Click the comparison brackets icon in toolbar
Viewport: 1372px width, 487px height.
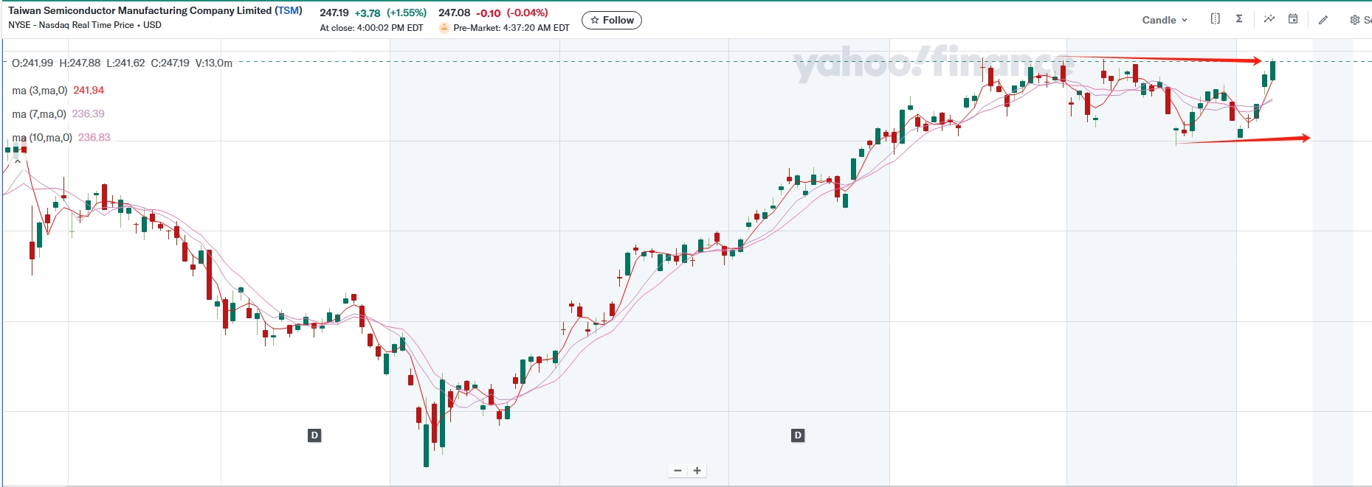coord(1215,19)
